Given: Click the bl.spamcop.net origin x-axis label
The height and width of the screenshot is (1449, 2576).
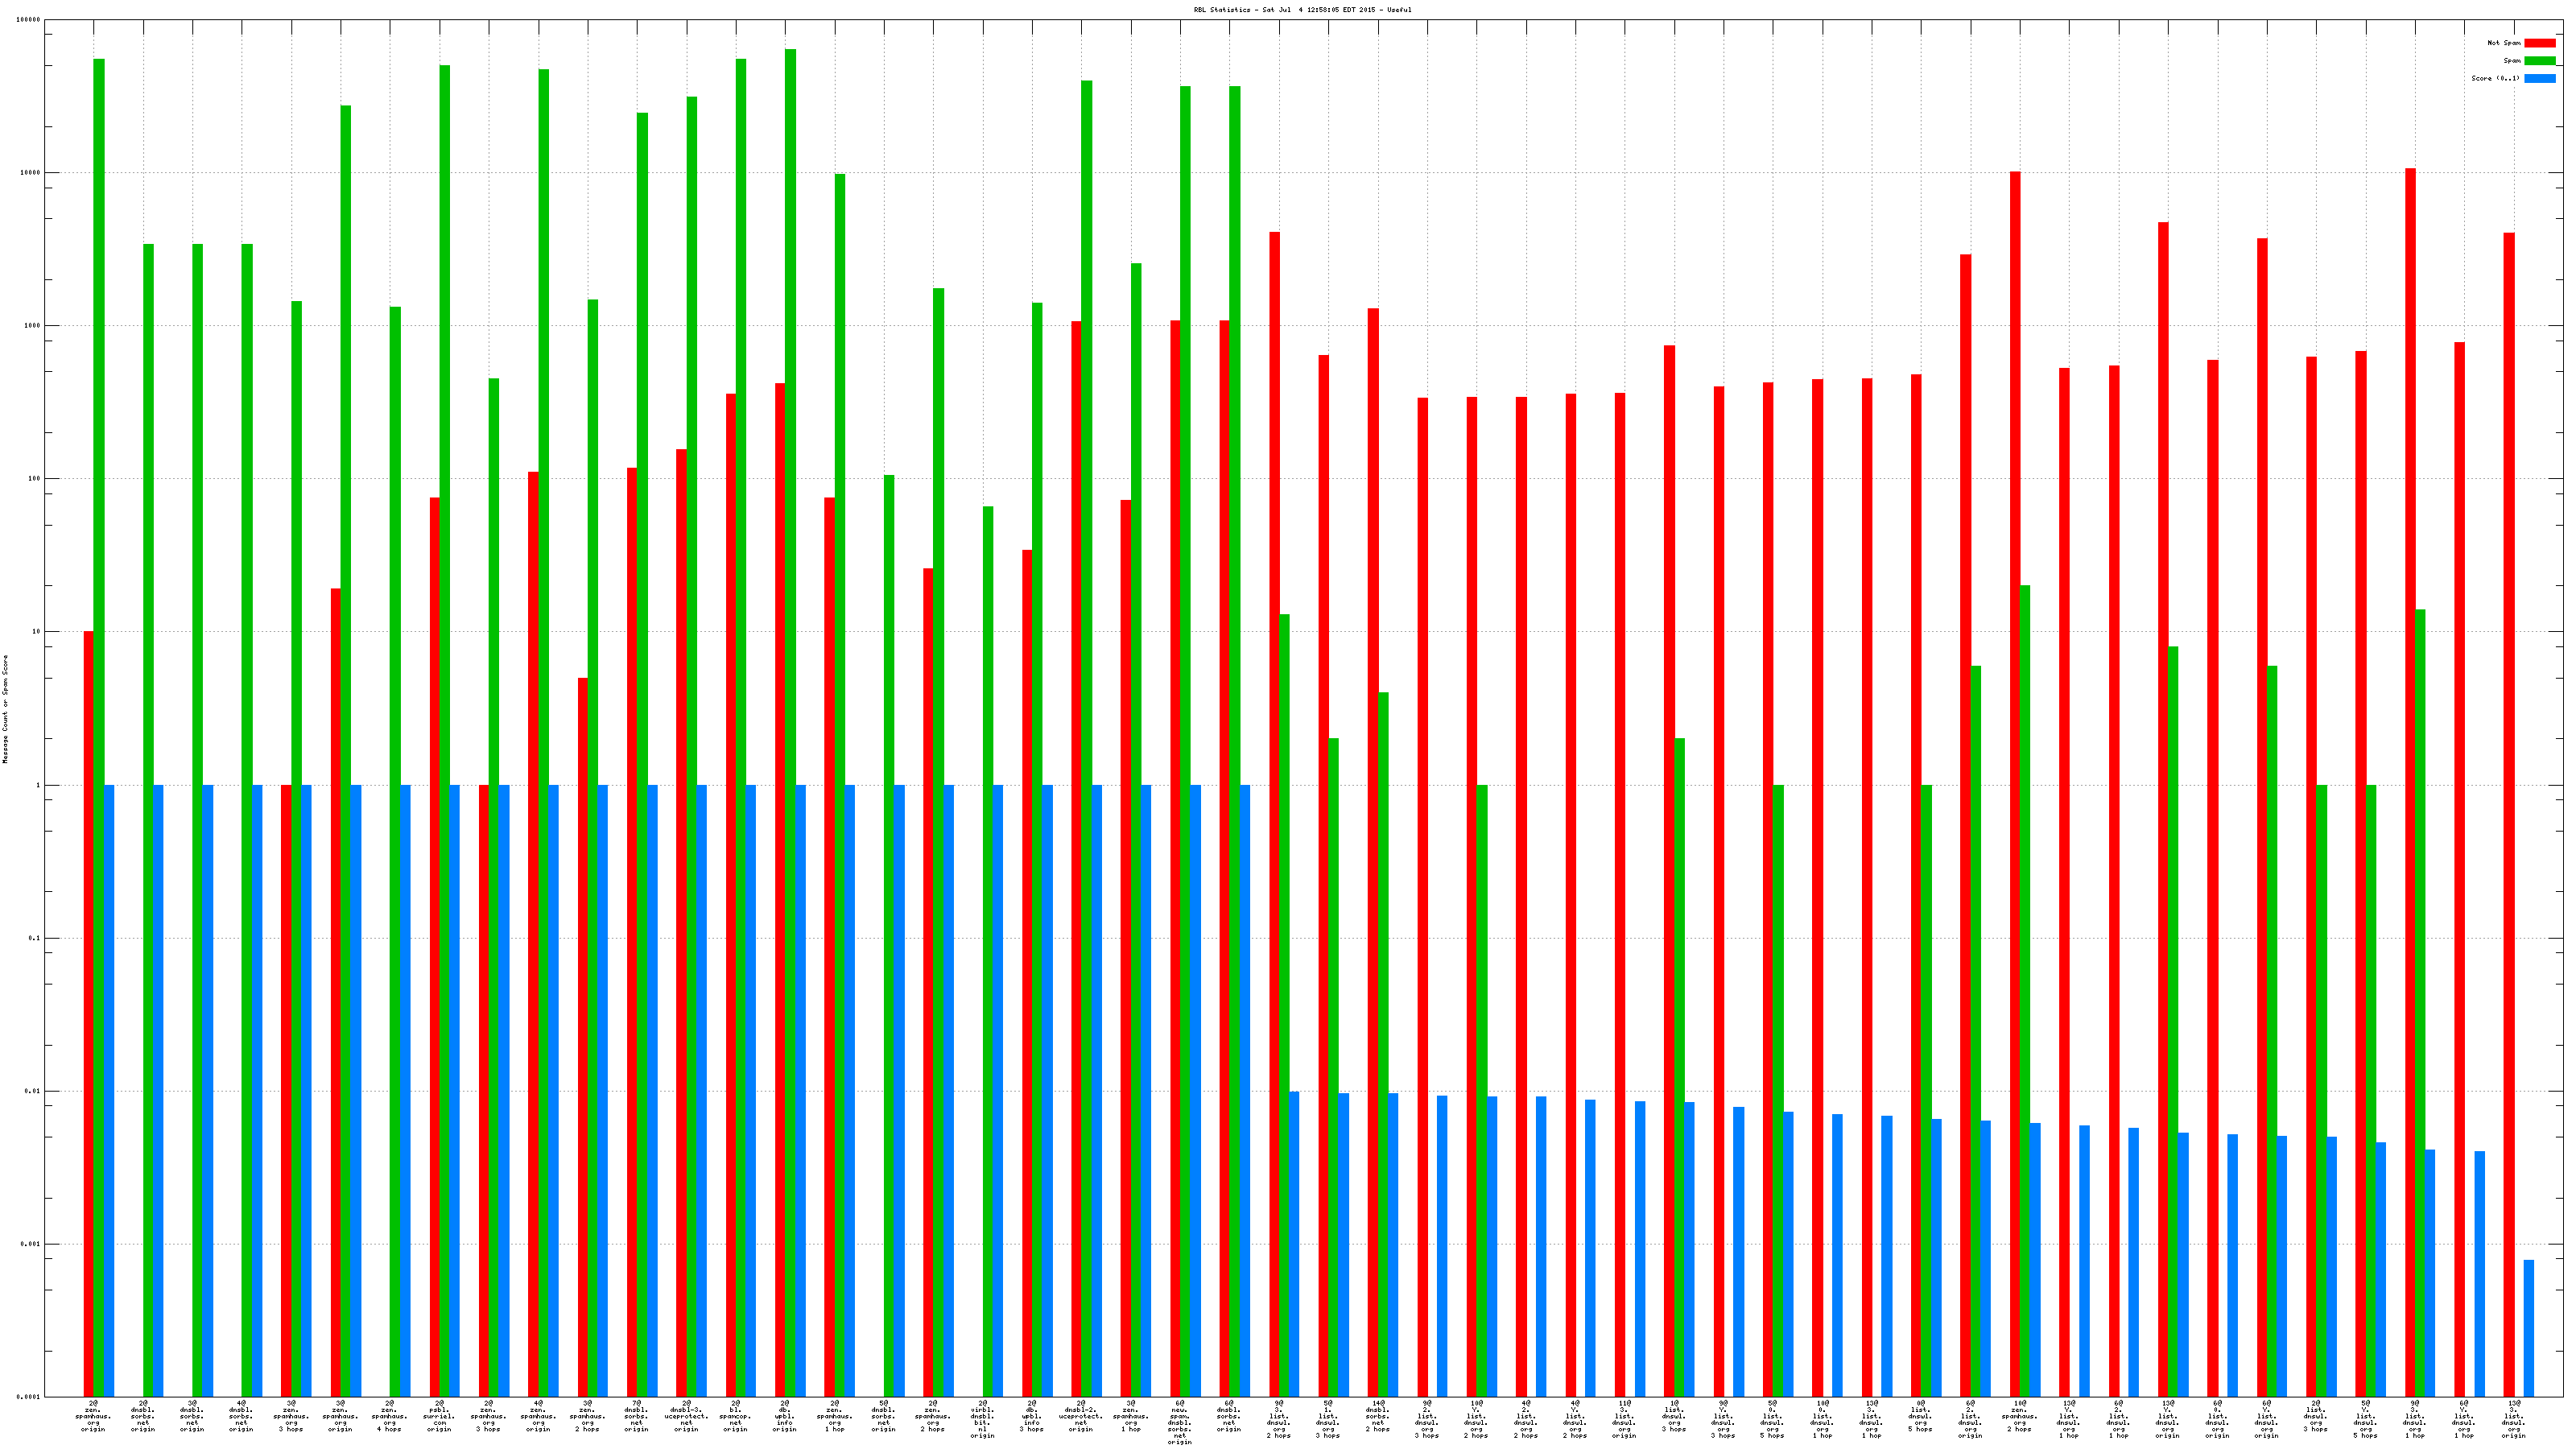Looking at the screenshot, I should click(735, 1416).
